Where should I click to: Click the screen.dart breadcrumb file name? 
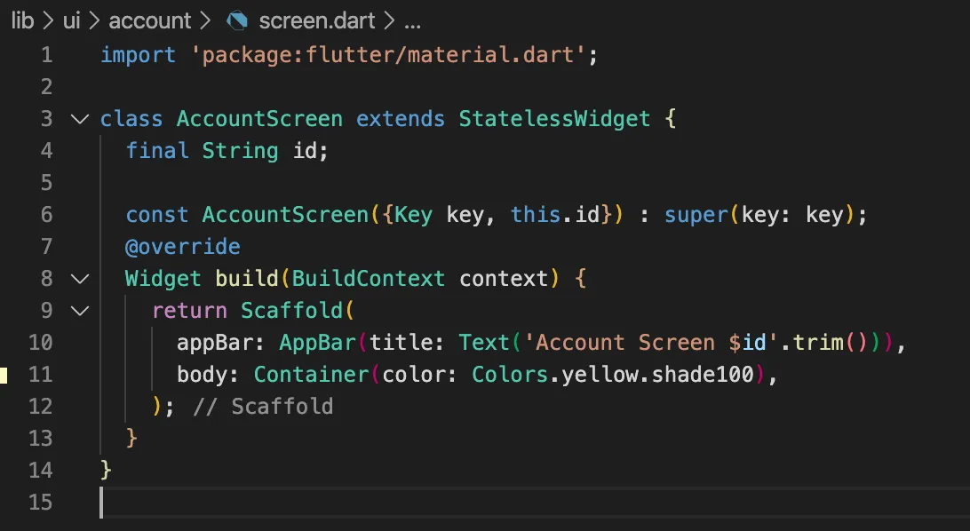click(x=316, y=20)
